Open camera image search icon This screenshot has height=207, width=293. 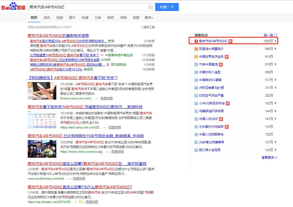[x=150, y=7]
